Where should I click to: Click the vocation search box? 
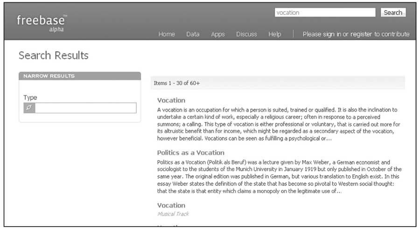[x=325, y=13]
